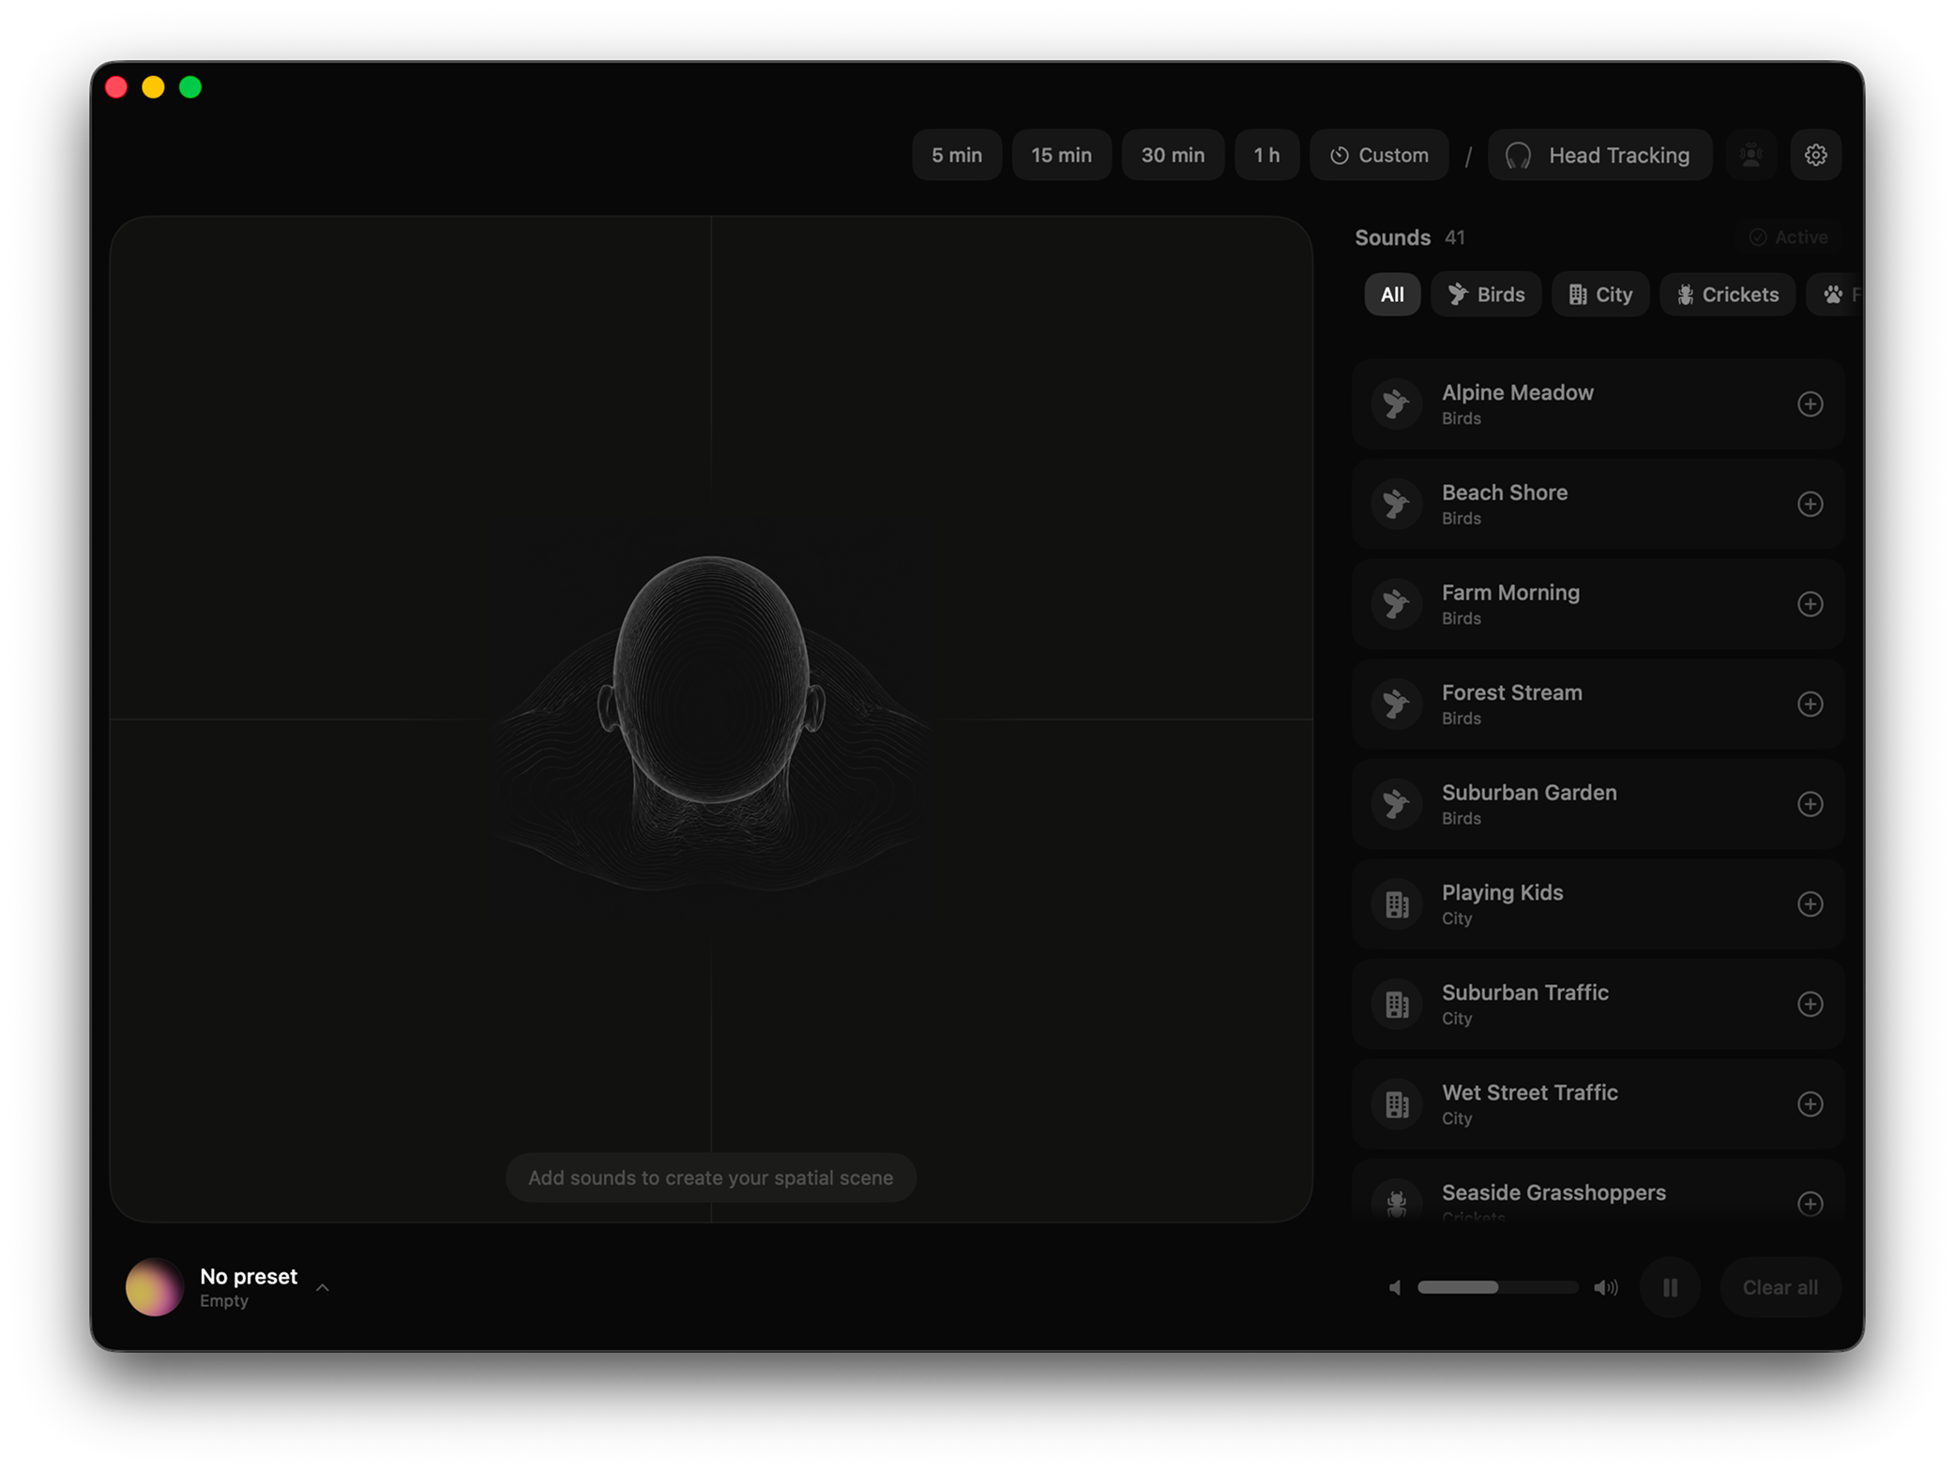Viewport: 1955px width, 1471px height.
Task: Add Suburban Traffic sound with plus icon
Action: (x=1810, y=1005)
